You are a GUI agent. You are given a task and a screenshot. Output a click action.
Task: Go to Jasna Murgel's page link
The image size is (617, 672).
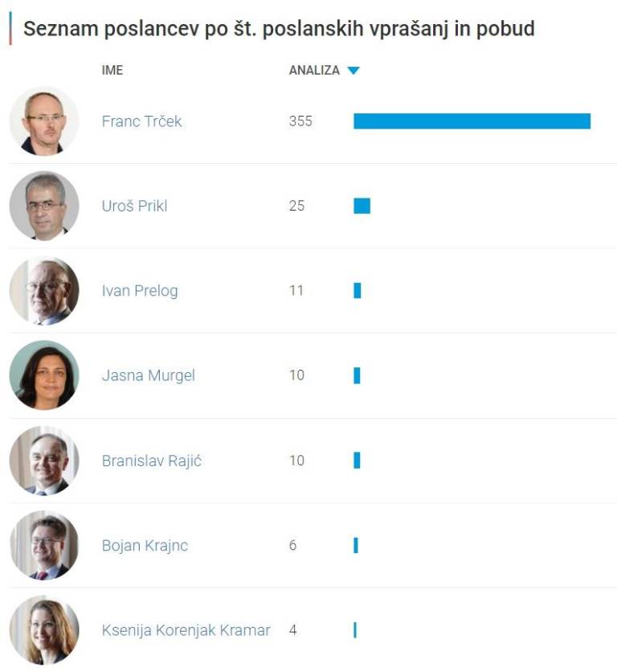click(148, 375)
